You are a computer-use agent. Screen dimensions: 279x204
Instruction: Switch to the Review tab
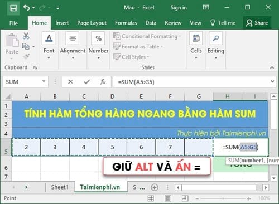(173, 23)
